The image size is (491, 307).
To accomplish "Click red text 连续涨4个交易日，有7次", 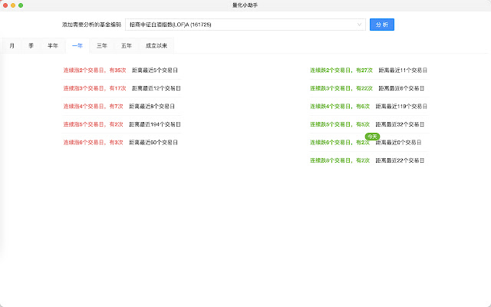I will pos(94,106).
